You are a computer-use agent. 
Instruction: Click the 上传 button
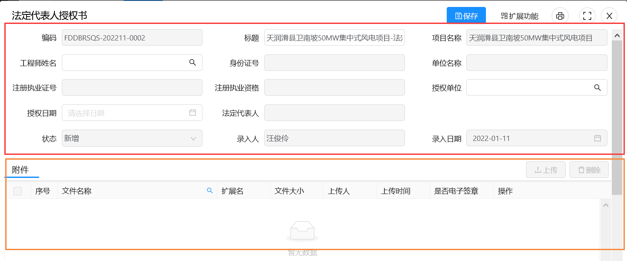546,170
